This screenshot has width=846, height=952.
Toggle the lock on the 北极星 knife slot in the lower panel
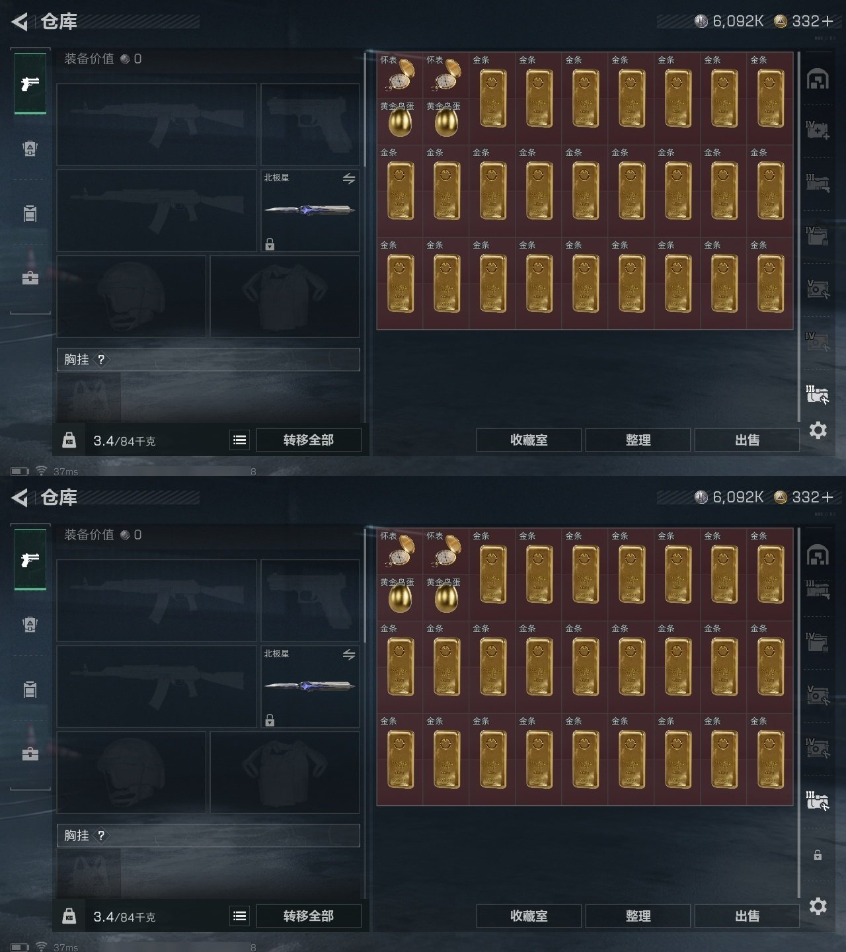(x=270, y=721)
